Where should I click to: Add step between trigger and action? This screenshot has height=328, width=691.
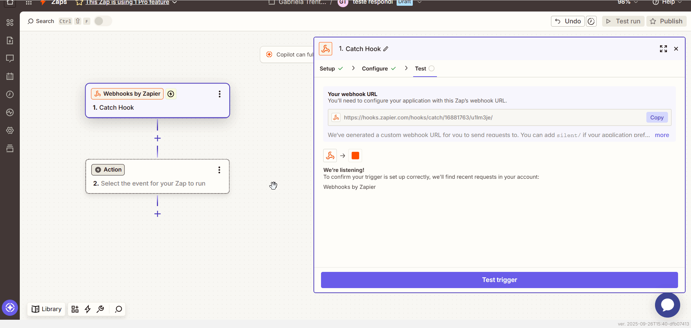[x=157, y=138]
